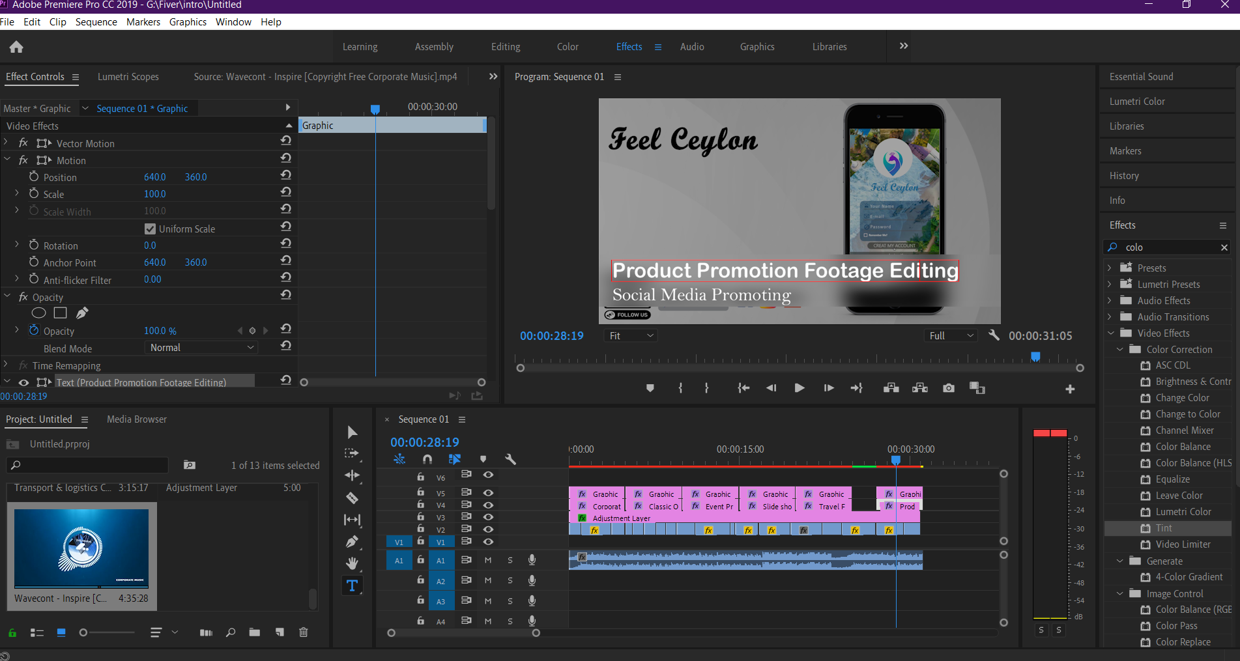Select the Pen tool in timeline toolbar
Viewport: 1240px width, 661px height.
point(352,541)
